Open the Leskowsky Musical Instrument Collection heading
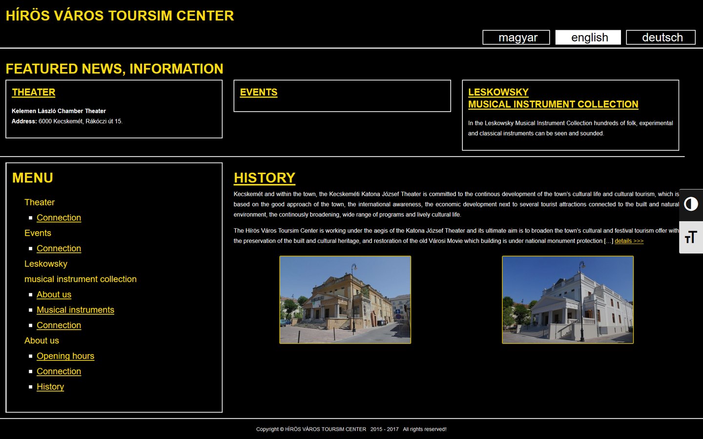The height and width of the screenshot is (439, 703). pyautogui.click(x=553, y=98)
